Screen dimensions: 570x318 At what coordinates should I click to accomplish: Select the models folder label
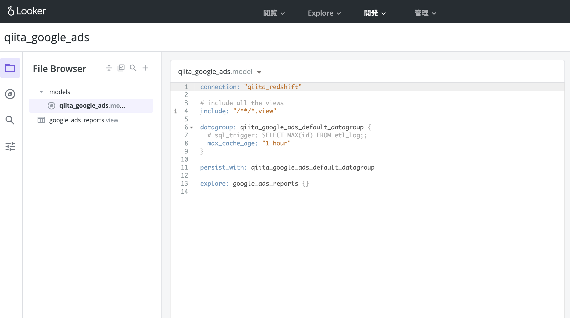tap(60, 92)
